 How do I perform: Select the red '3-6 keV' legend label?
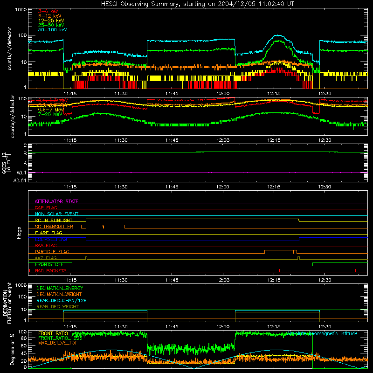(48, 11)
